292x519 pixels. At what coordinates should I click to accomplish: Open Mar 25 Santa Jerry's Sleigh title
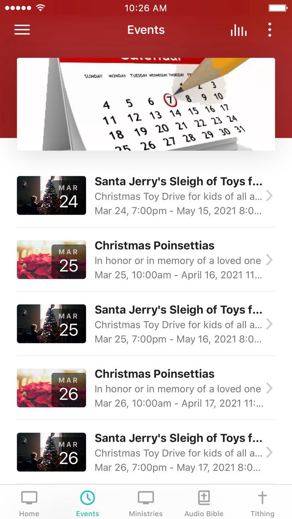[x=178, y=310]
